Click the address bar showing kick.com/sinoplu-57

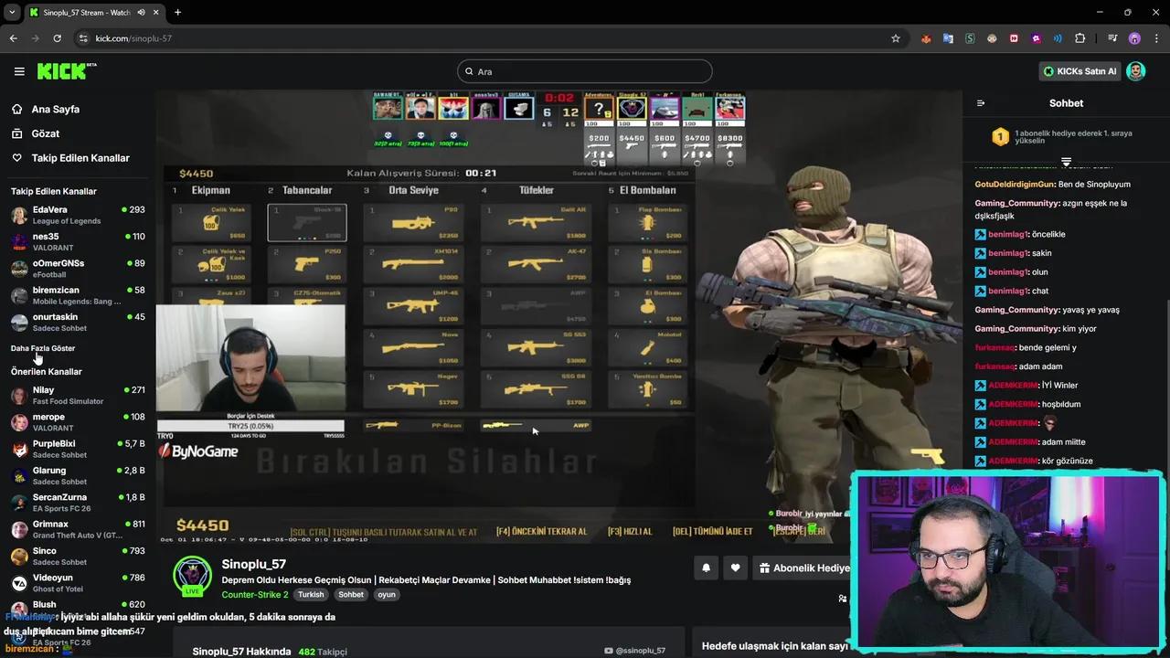[484, 38]
